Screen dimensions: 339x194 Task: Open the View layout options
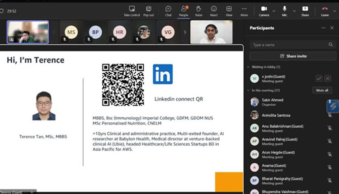(229, 10)
